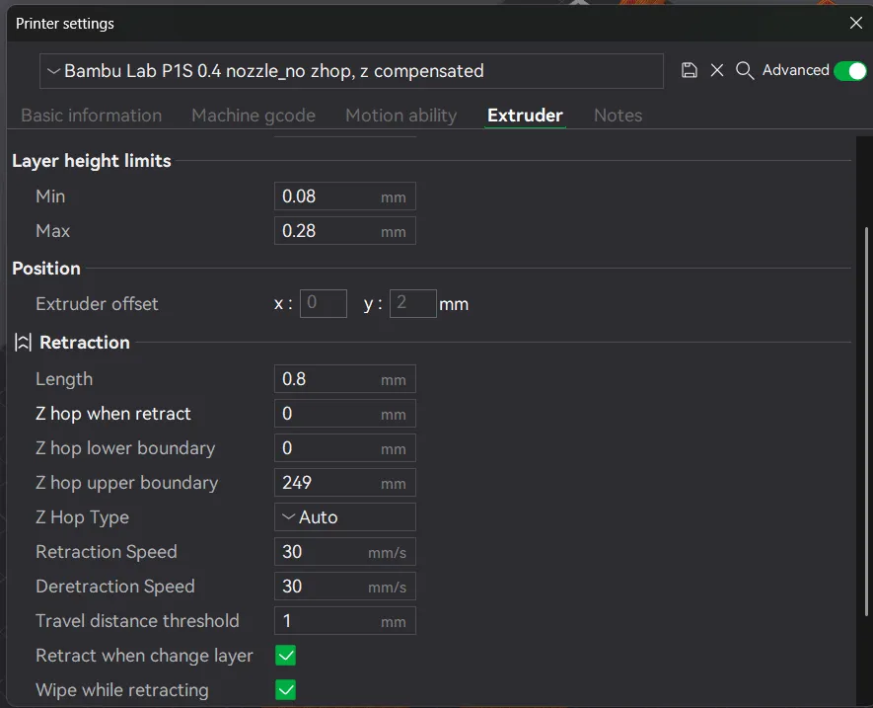Open the Z Hop Type dropdown
This screenshot has width=873, height=708.
[345, 517]
